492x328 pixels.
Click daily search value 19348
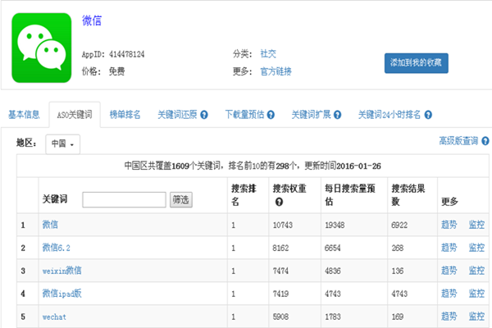coord(335,225)
